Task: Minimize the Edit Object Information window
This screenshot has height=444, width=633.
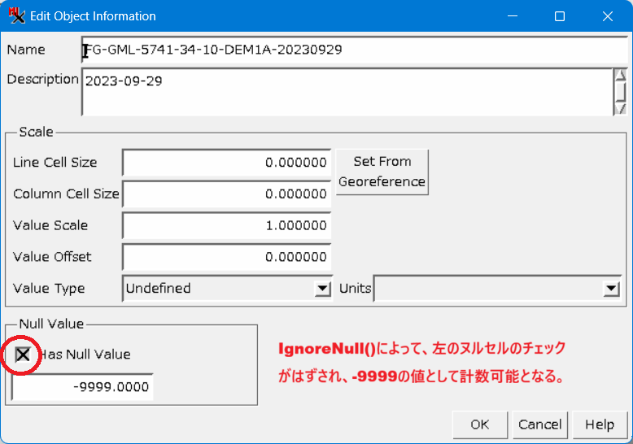Action: point(513,16)
